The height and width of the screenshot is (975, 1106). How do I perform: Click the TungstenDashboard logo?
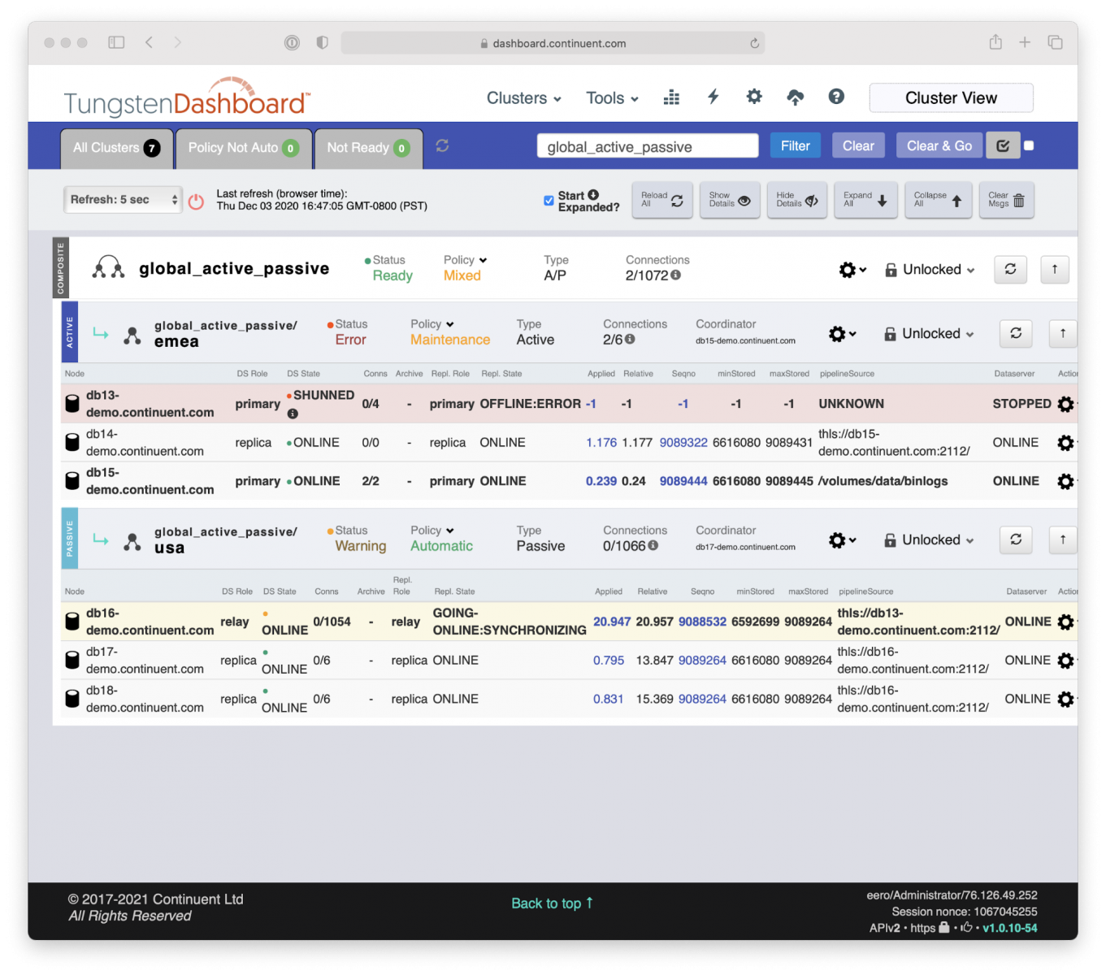pyautogui.click(x=187, y=97)
